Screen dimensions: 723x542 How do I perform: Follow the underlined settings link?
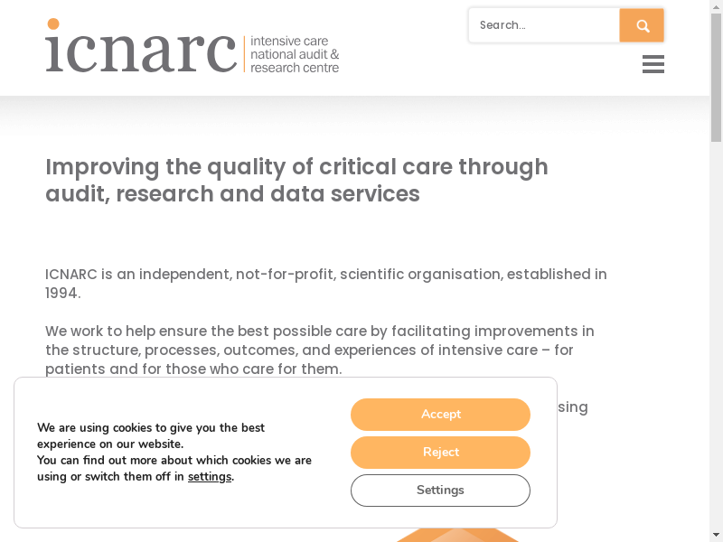(210, 477)
